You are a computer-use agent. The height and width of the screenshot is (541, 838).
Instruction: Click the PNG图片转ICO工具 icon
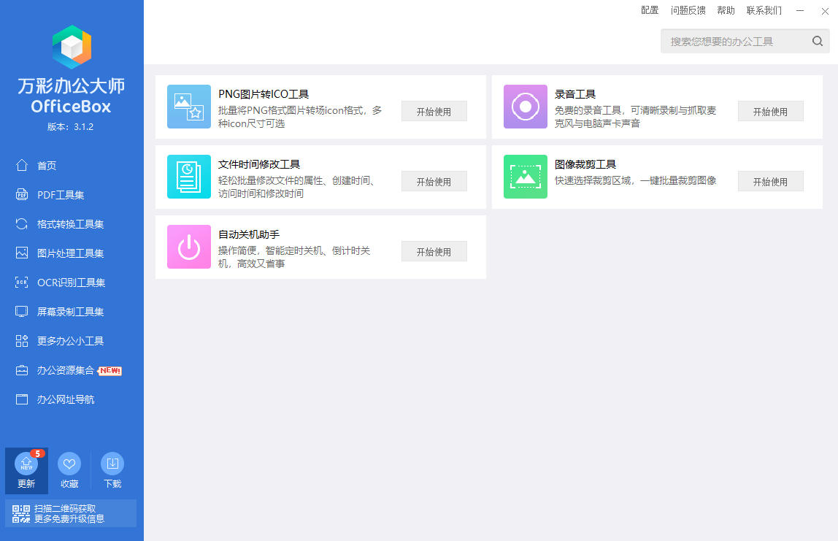click(x=189, y=107)
